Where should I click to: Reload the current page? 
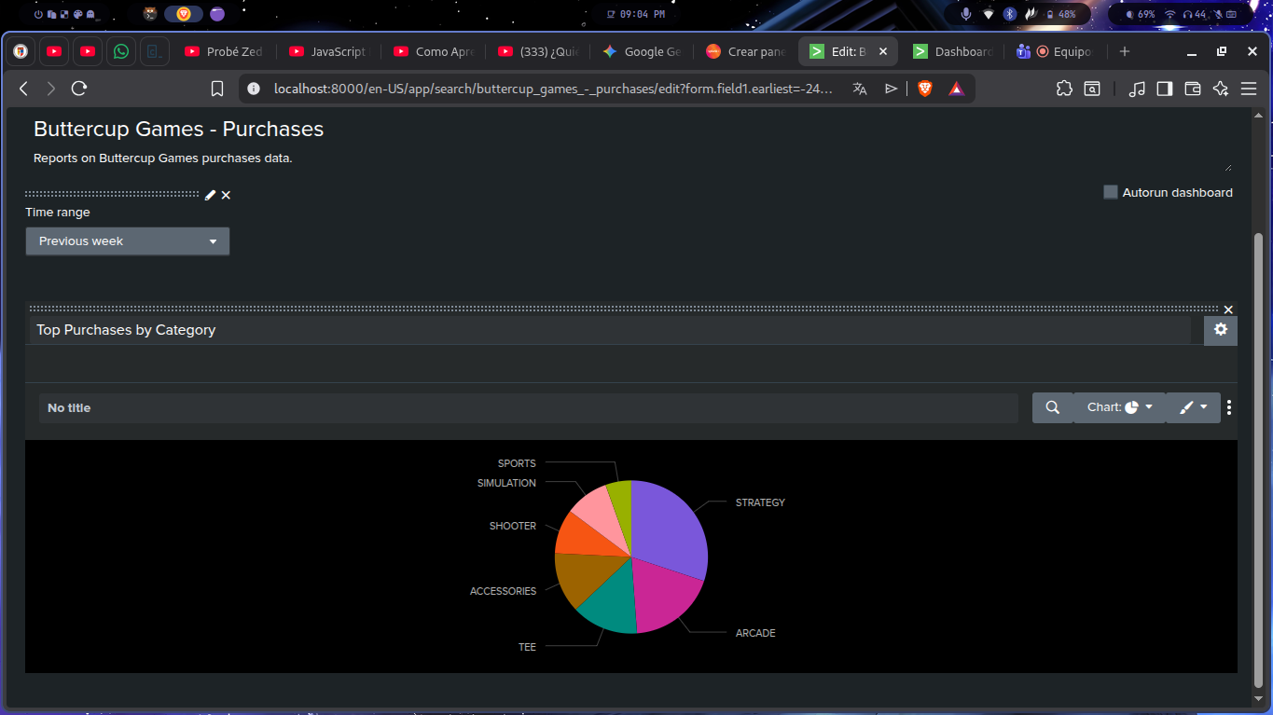pos(78,88)
